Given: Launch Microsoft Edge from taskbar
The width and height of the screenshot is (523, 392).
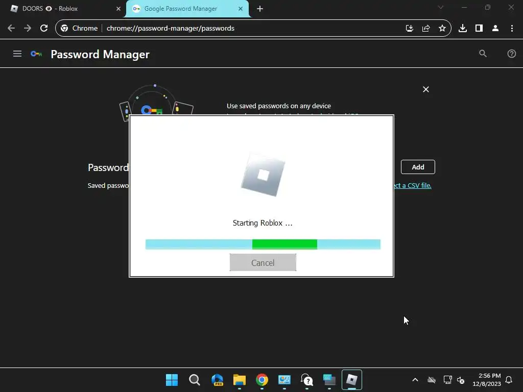Looking at the screenshot, I should (x=217, y=380).
